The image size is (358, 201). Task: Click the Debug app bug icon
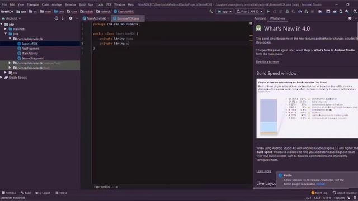click(x=287, y=11)
